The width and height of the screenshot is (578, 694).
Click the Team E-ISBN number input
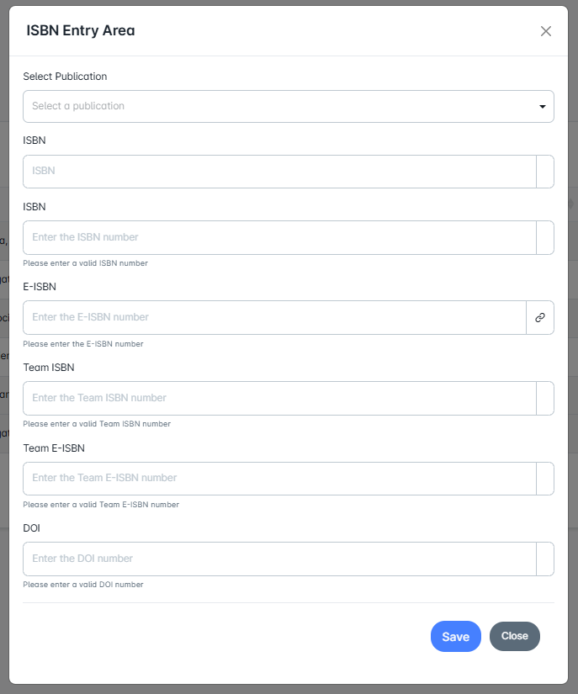(279, 478)
